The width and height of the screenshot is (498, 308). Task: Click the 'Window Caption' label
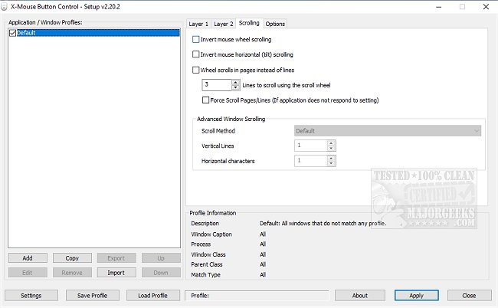click(211, 234)
